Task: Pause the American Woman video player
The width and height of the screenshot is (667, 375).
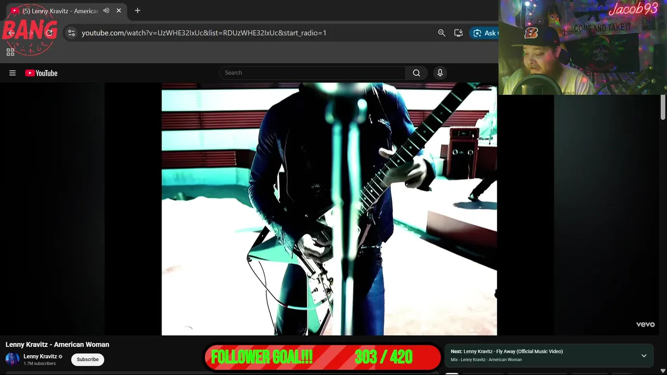Action: click(x=329, y=209)
